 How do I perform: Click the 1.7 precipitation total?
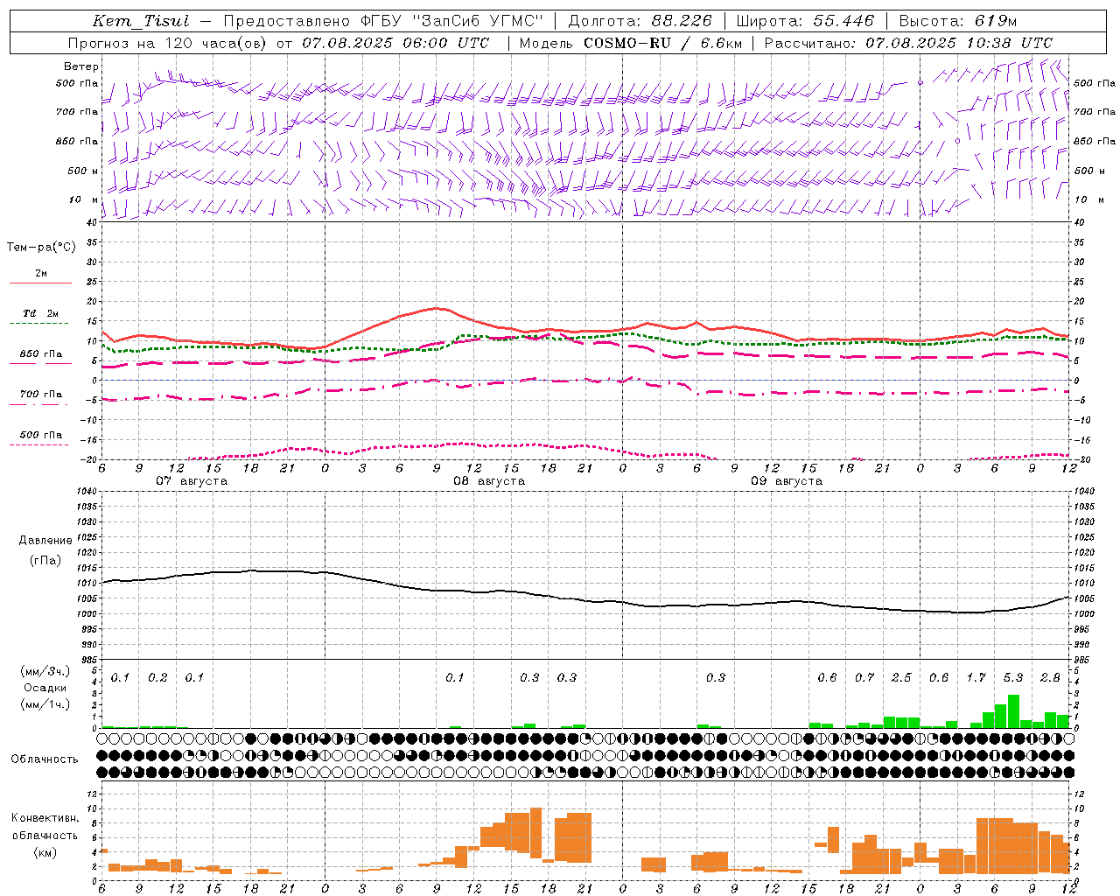[x=976, y=678]
